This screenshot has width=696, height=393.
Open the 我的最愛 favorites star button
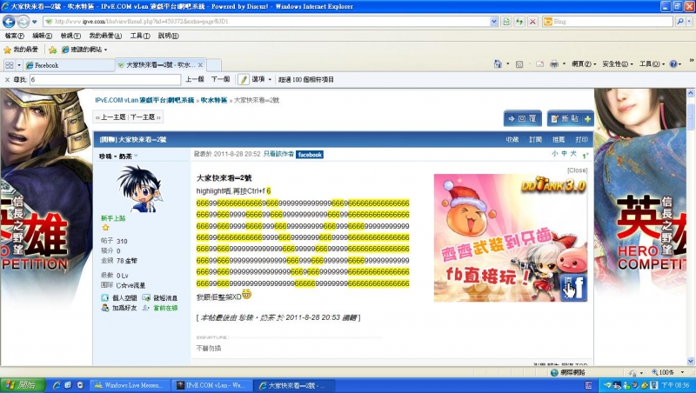21,50
